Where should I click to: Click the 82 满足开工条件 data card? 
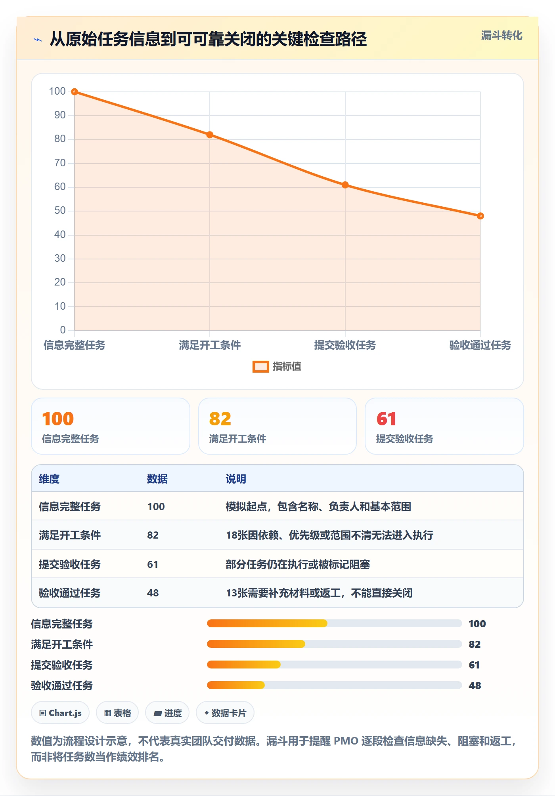tap(277, 426)
